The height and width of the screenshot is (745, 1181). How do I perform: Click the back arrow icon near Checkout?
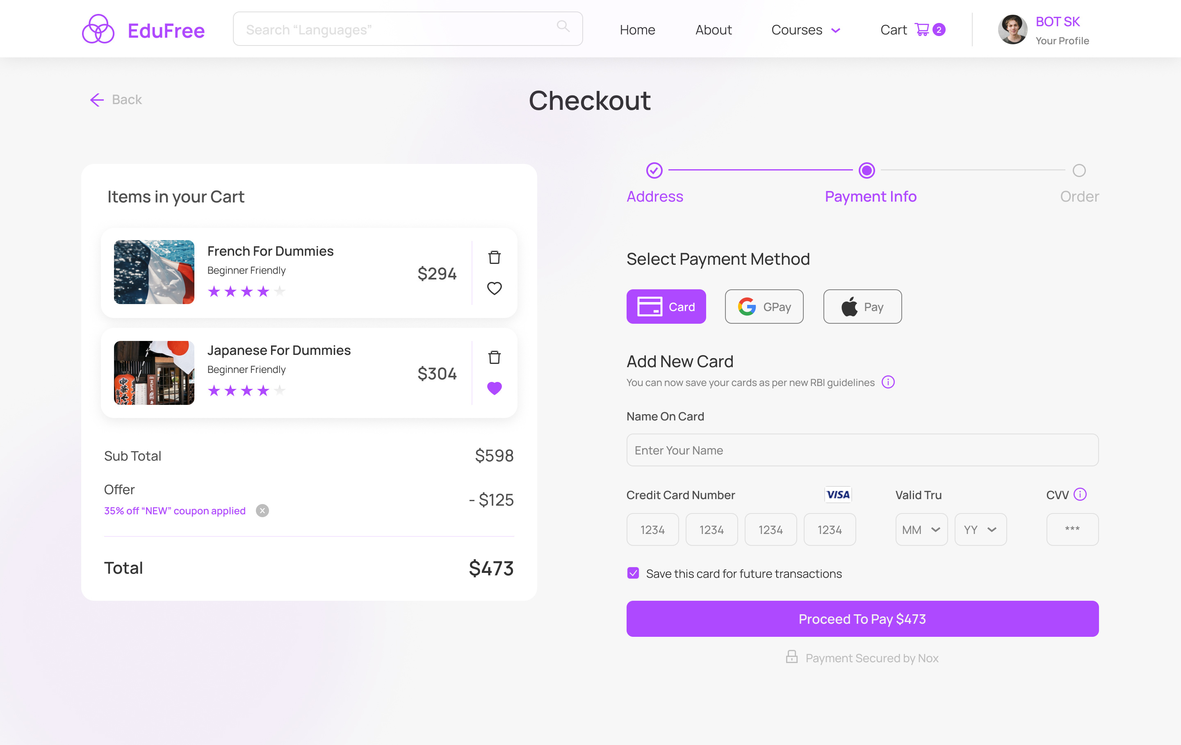pos(97,100)
